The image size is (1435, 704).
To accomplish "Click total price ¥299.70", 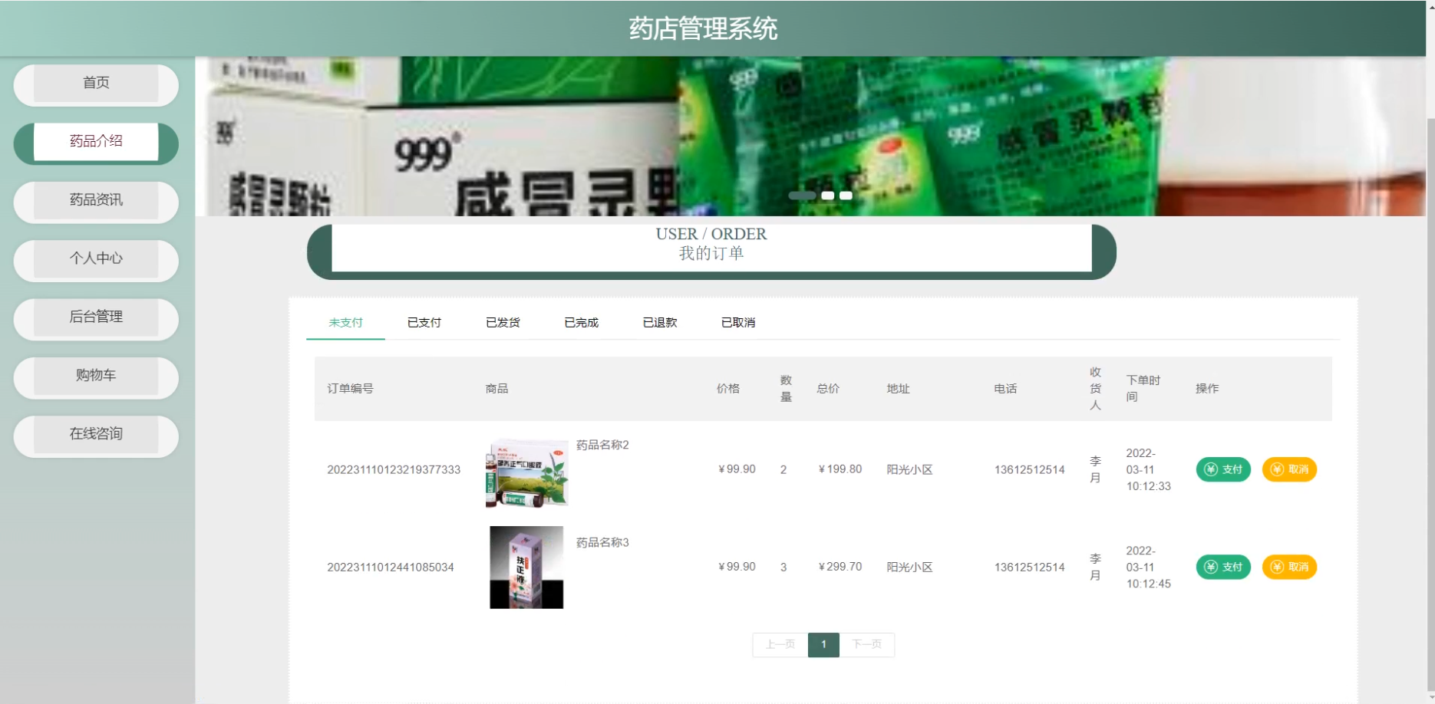I will tap(840, 567).
